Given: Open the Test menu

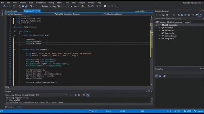Looking at the screenshot, I should tap(74, 3).
